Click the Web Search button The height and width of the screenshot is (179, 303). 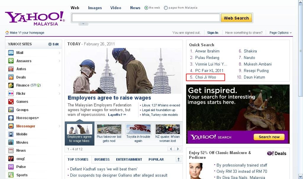tap(236, 18)
